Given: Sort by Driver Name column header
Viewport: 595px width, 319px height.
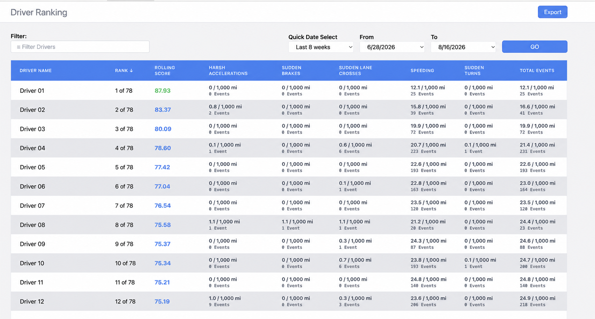Looking at the screenshot, I should coord(36,71).
